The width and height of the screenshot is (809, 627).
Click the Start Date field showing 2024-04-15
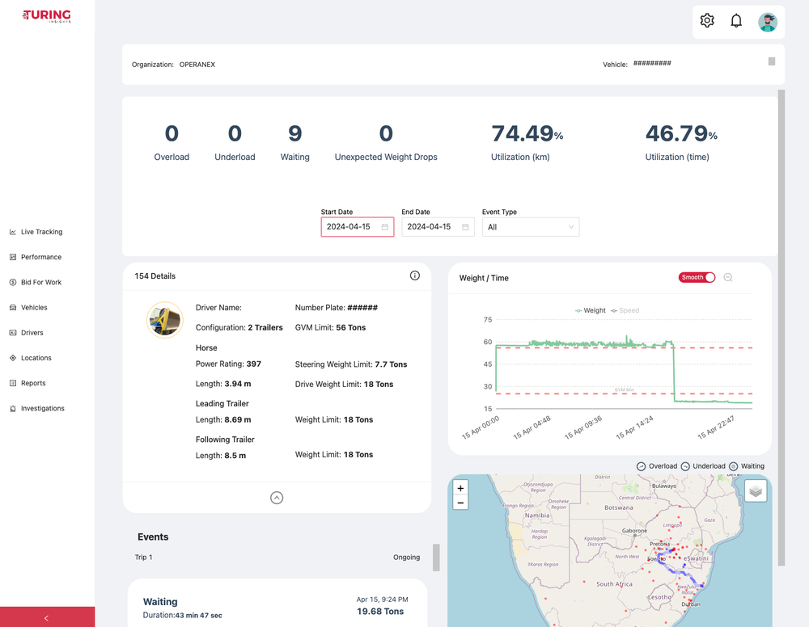[357, 227]
